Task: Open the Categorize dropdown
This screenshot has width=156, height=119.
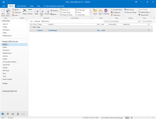Action: 116,12
